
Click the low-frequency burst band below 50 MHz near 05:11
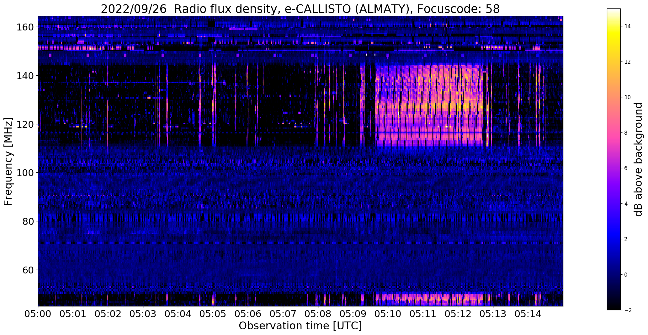429,300
